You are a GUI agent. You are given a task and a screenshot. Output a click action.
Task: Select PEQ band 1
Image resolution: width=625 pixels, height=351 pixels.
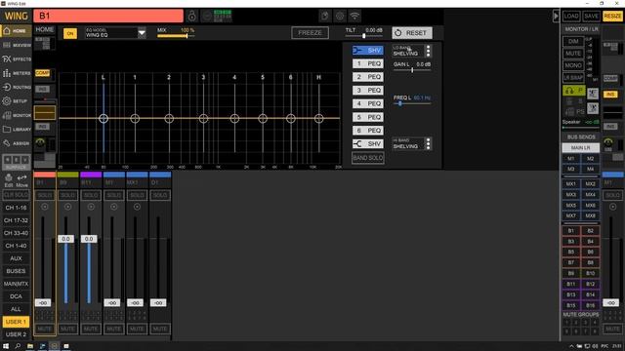(x=367, y=63)
